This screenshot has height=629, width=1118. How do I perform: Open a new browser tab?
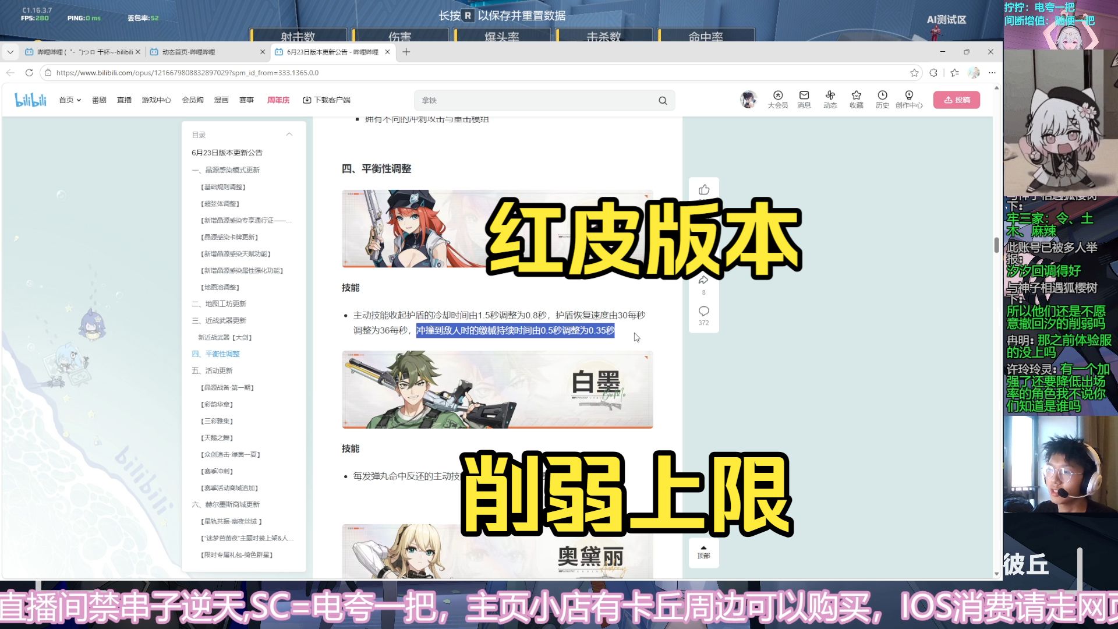click(406, 52)
